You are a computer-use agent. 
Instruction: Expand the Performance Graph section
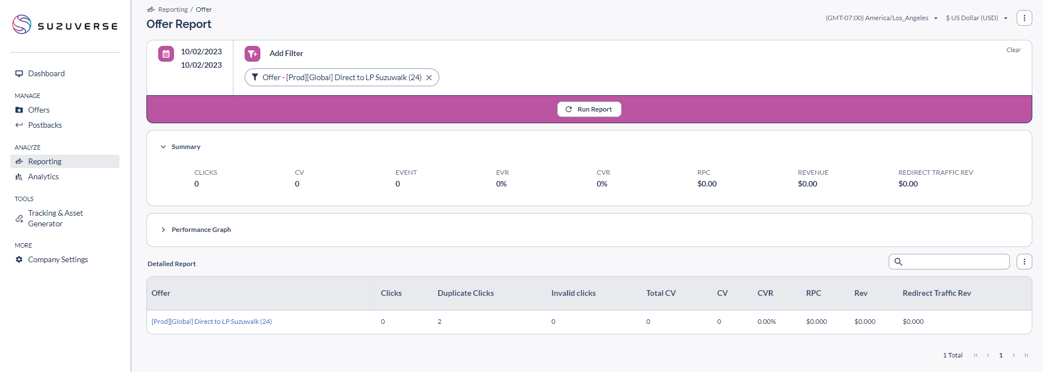coord(163,230)
